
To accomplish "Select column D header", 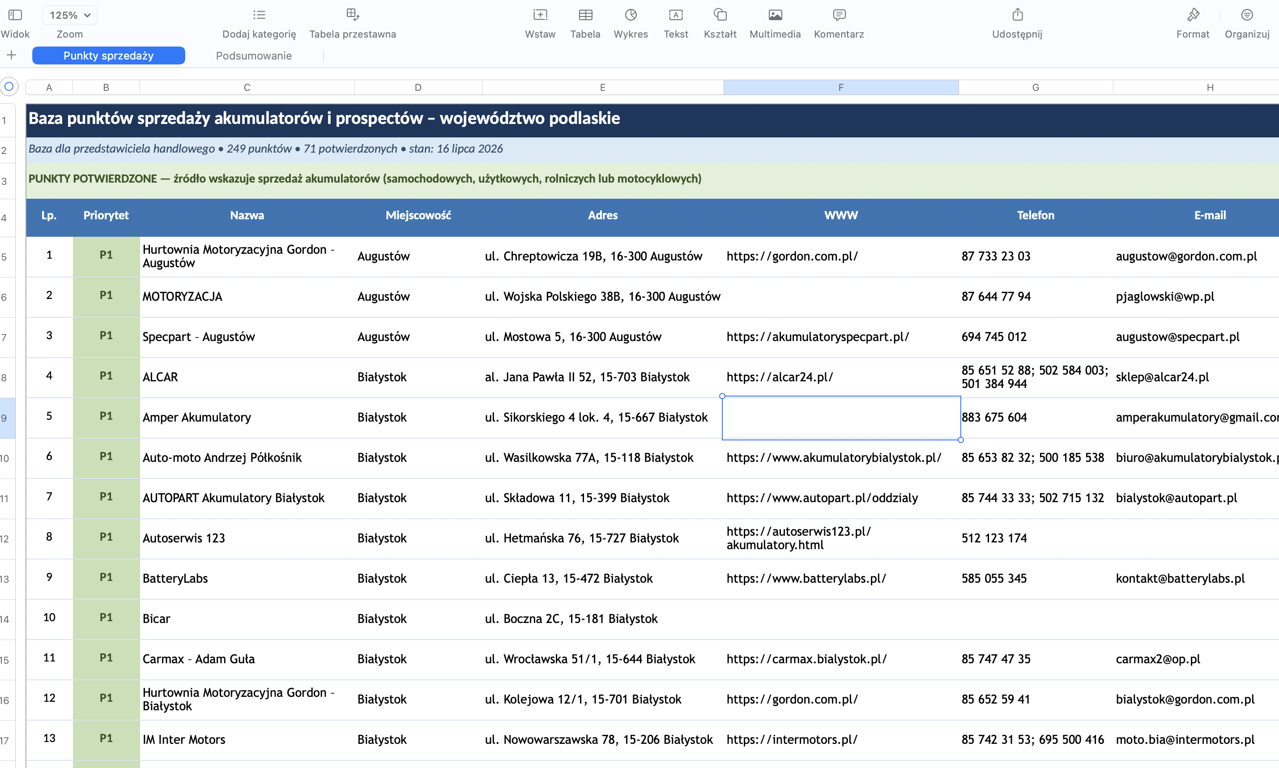I will 418,87.
